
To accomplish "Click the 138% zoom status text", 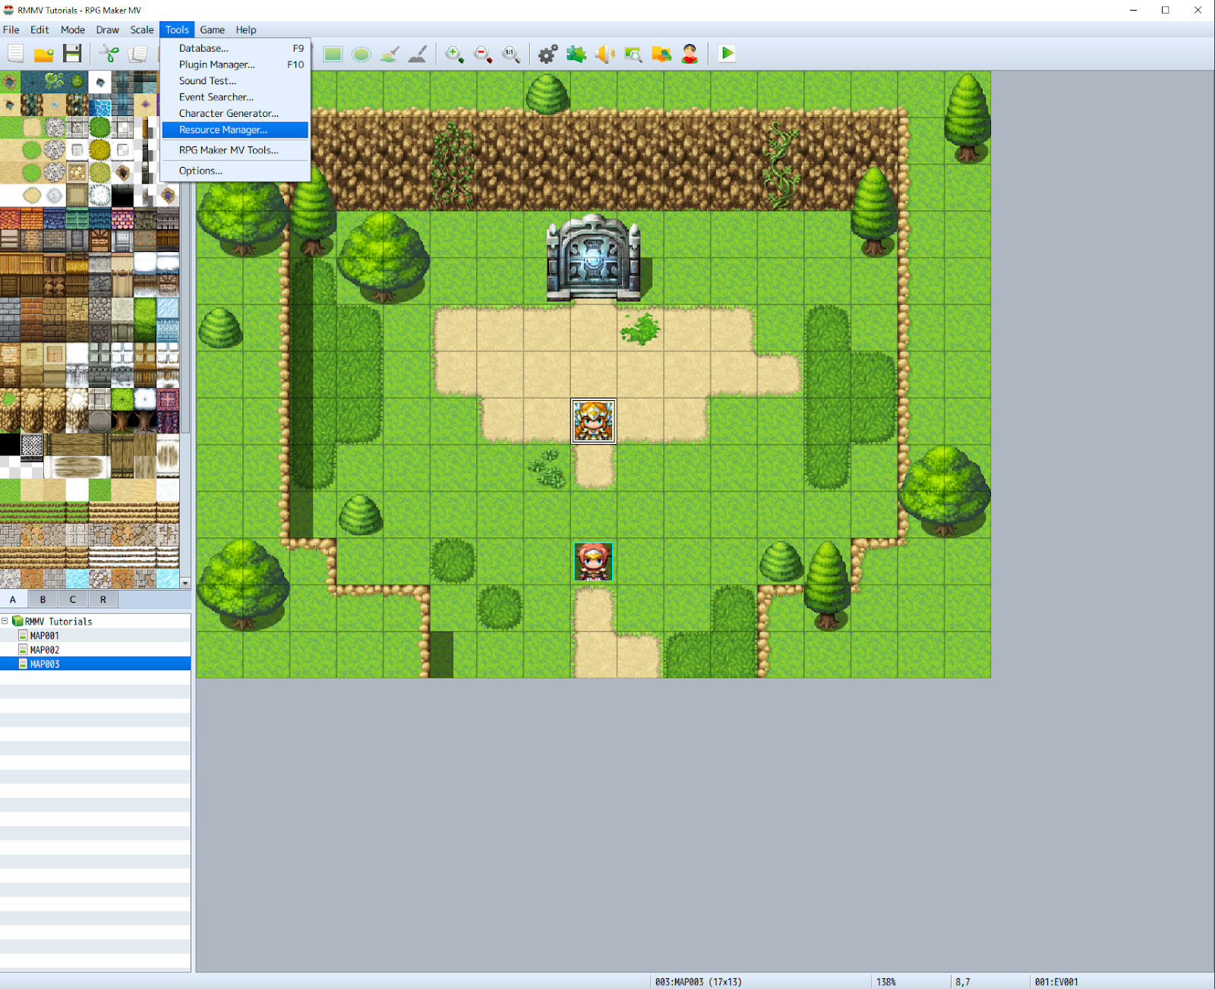I will click(x=886, y=981).
